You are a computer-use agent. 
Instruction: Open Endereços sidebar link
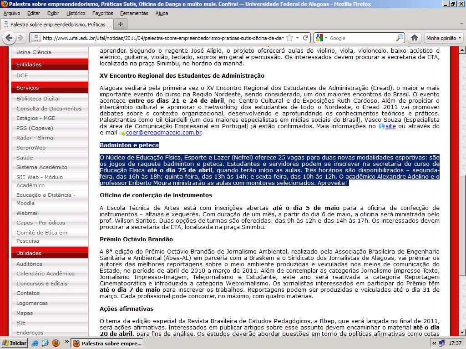click(30, 333)
